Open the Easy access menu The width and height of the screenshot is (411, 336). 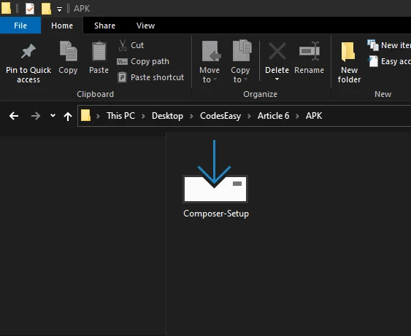coord(389,61)
